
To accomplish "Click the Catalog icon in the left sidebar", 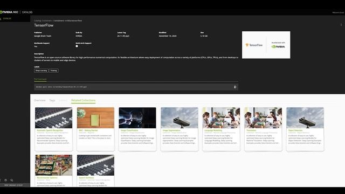I will point(1,19).
